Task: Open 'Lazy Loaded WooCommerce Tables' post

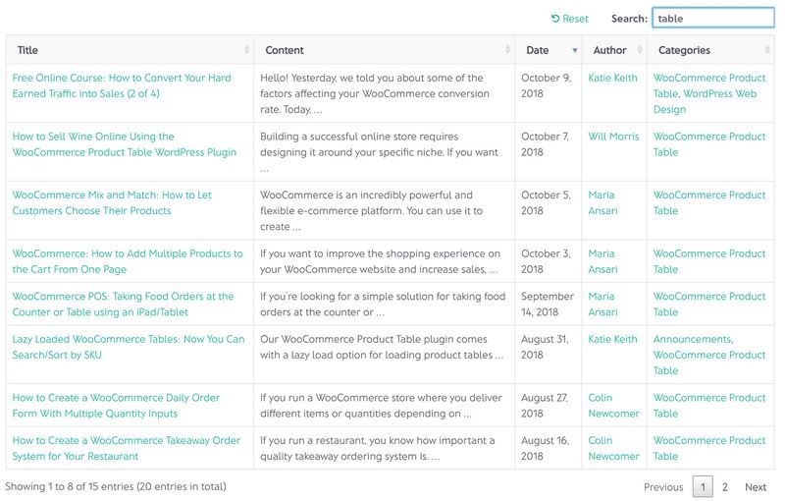Action: point(129,347)
